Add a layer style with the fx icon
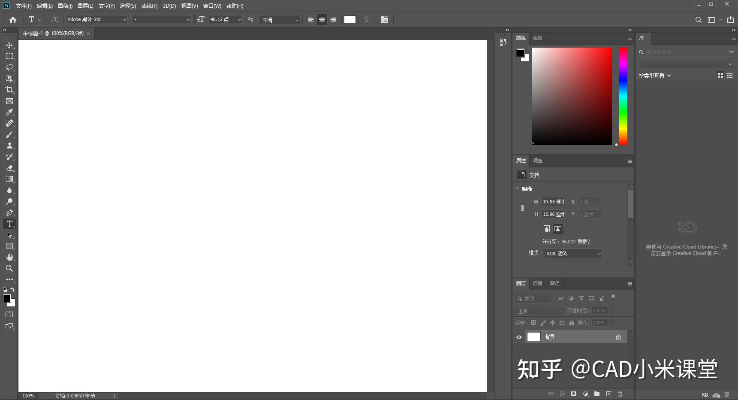The width and height of the screenshot is (738, 400). click(562, 394)
